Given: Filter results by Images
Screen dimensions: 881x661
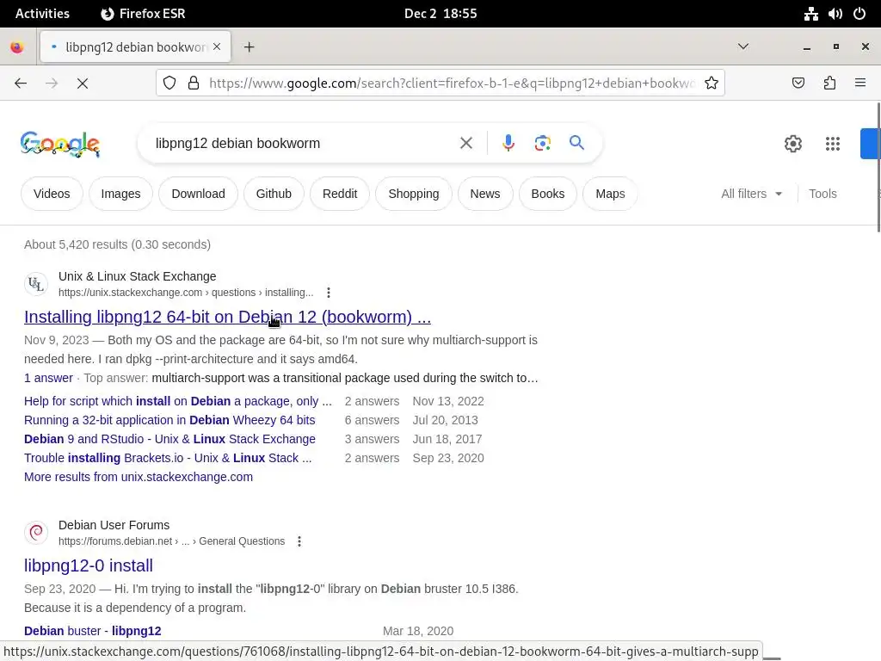Looking at the screenshot, I should tap(120, 194).
